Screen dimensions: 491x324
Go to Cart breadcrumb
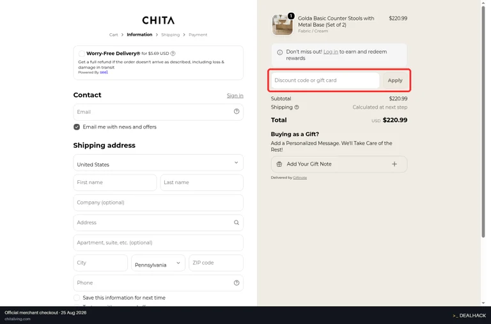[x=113, y=35]
